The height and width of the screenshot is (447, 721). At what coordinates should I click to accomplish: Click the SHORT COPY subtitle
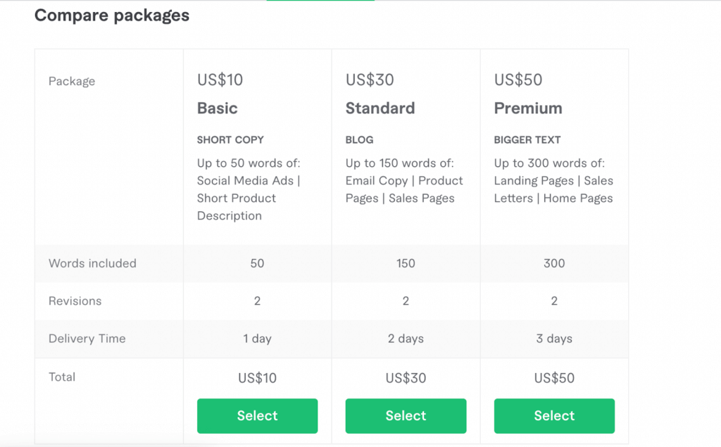[x=230, y=140]
